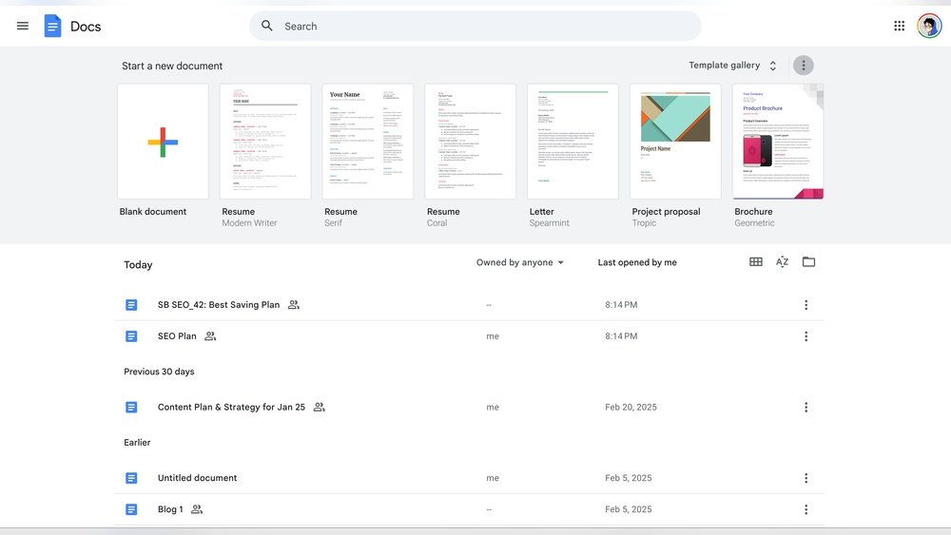The image size is (951, 535).
Task: Click the doc icon beside Untitled document
Action: pos(131,478)
